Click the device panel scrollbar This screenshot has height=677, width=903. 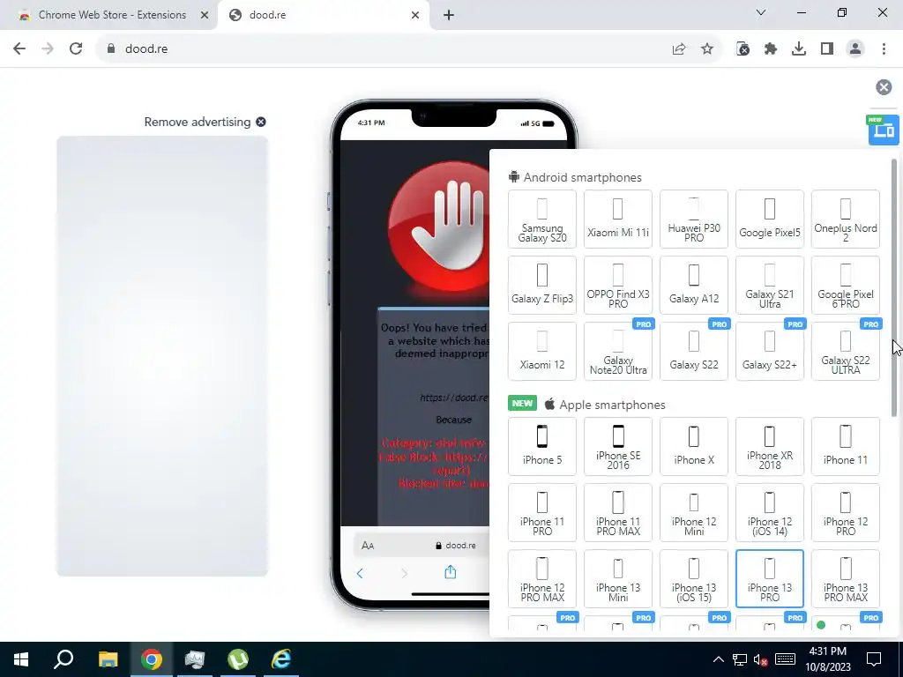894,288
